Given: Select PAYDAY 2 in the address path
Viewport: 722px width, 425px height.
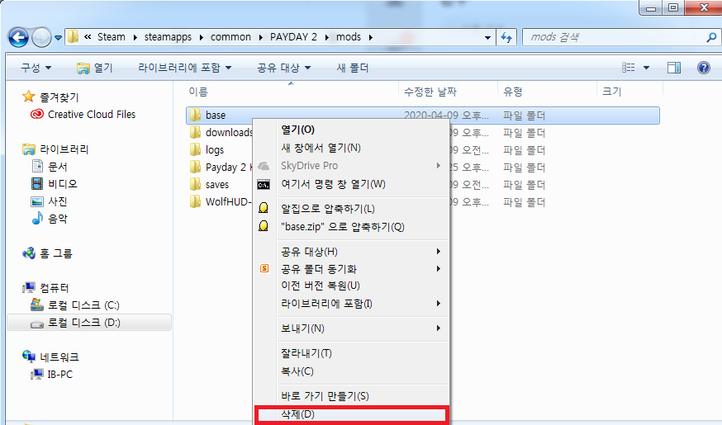Looking at the screenshot, I should tap(293, 37).
